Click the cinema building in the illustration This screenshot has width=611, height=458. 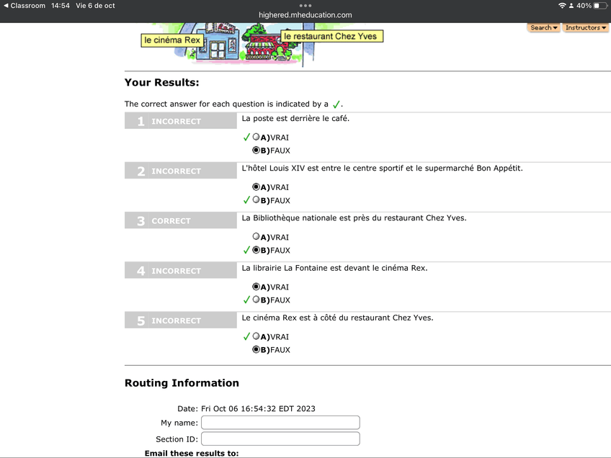click(x=218, y=42)
